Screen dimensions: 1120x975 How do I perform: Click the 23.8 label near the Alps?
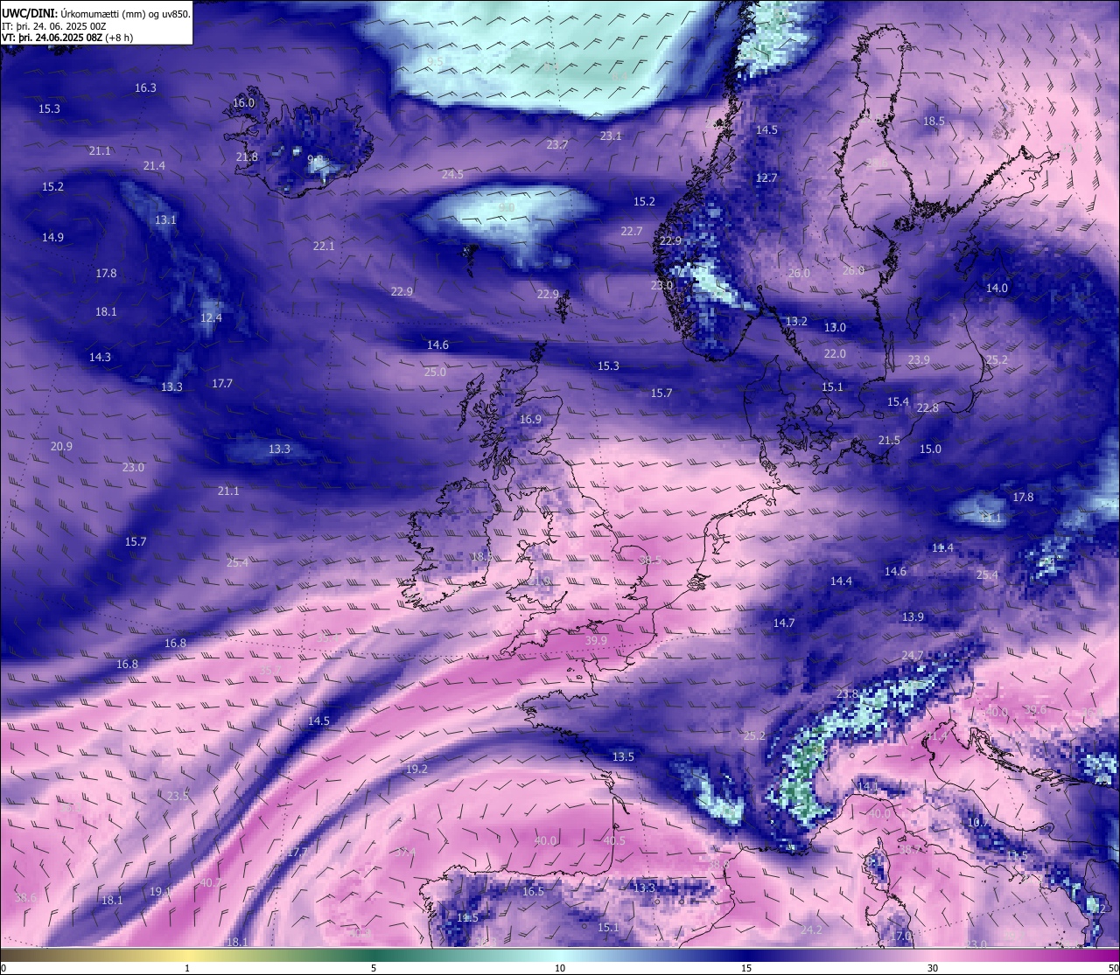(x=847, y=693)
